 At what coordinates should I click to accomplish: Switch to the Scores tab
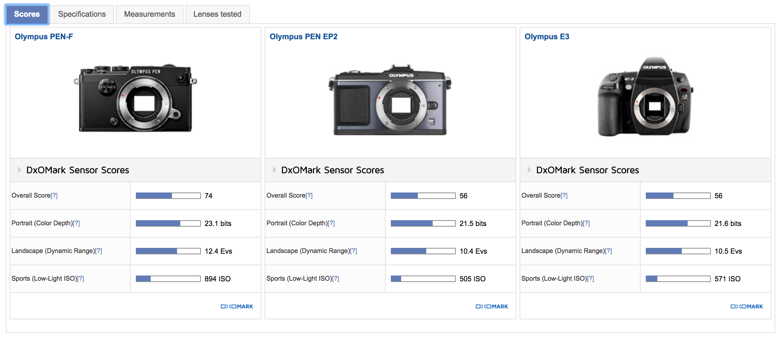[27, 14]
